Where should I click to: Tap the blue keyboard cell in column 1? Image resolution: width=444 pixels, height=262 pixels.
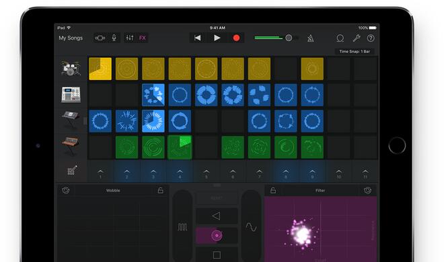tap(100, 121)
